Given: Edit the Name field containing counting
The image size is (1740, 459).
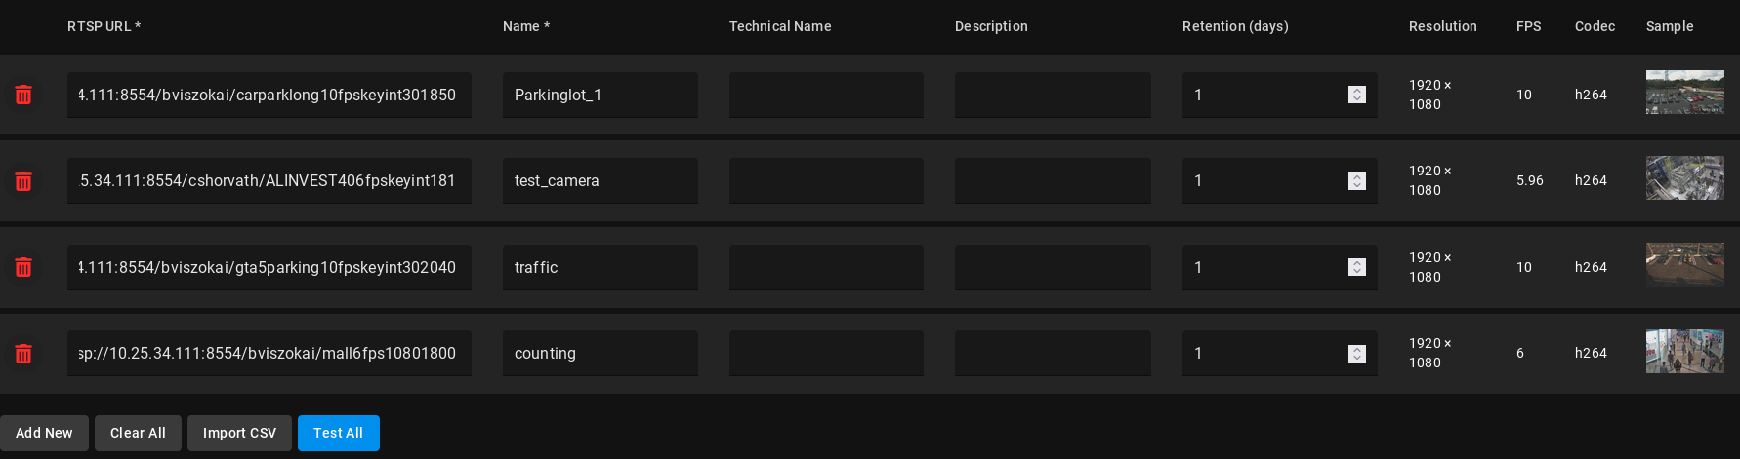Looking at the screenshot, I should point(600,353).
